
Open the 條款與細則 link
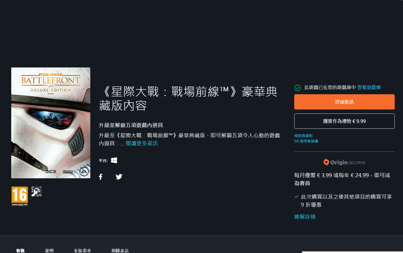pos(303,136)
